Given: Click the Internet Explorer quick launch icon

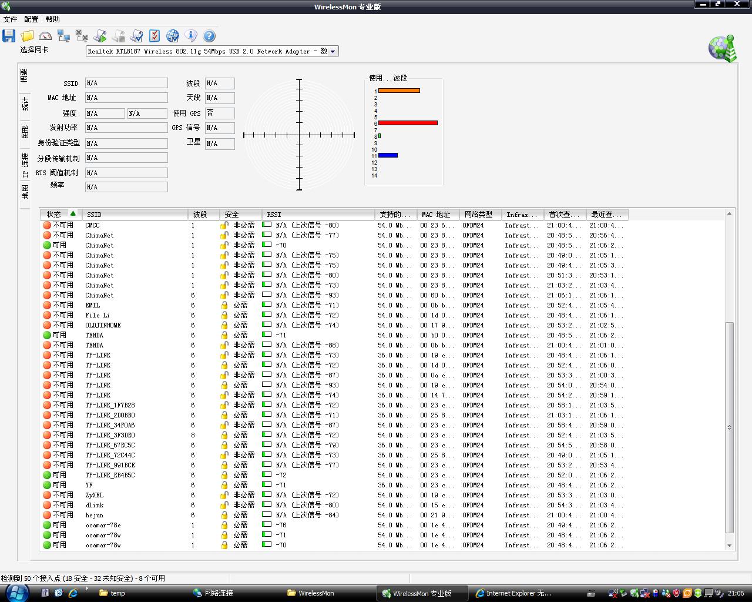Looking at the screenshot, I should [x=73, y=593].
